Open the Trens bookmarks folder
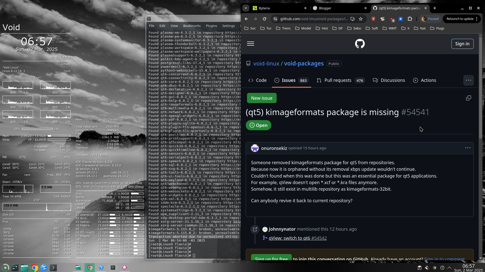Image resolution: width=485 pixels, height=272 pixels. 283,28
